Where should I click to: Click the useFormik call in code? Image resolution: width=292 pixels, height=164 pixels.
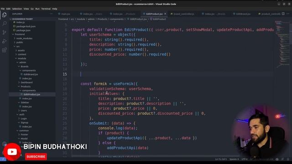[x=123, y=84]
